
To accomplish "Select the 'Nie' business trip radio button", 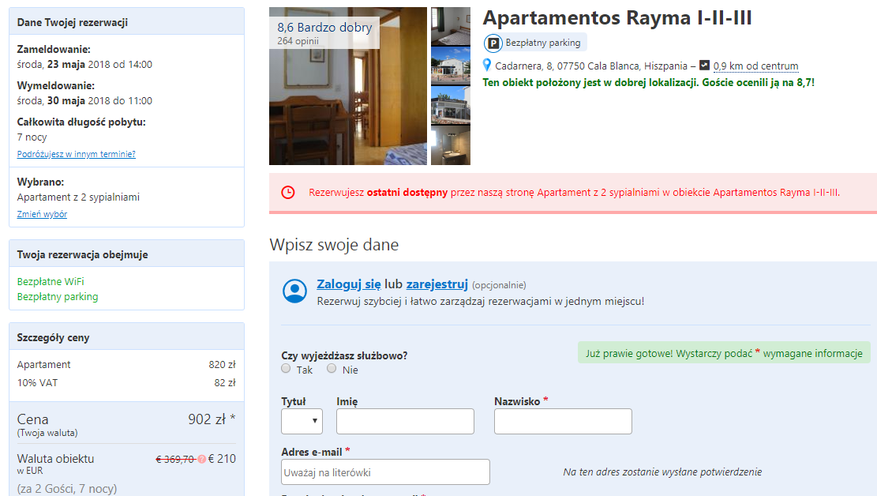I will (x=332, y=368).
